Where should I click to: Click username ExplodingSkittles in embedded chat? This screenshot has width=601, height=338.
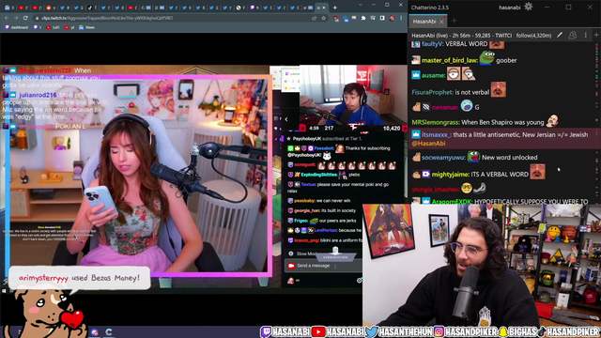point(319,175)
